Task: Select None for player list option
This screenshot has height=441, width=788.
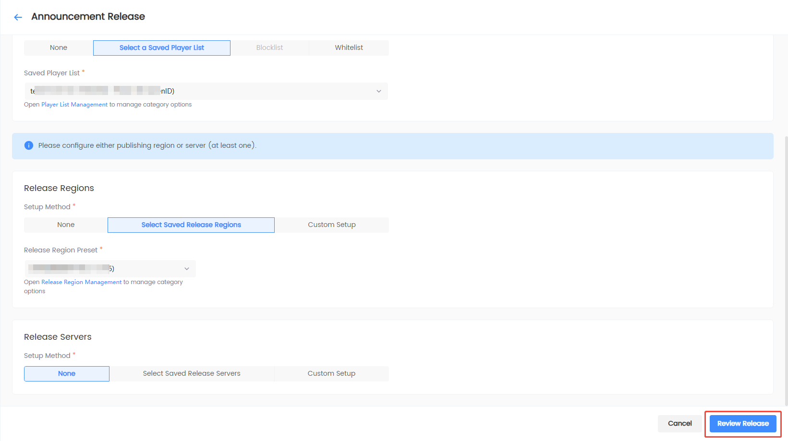Action: [x=59, y=48]
